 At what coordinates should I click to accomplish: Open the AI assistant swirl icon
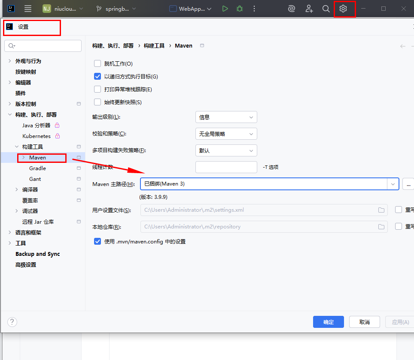pos(292,9)
